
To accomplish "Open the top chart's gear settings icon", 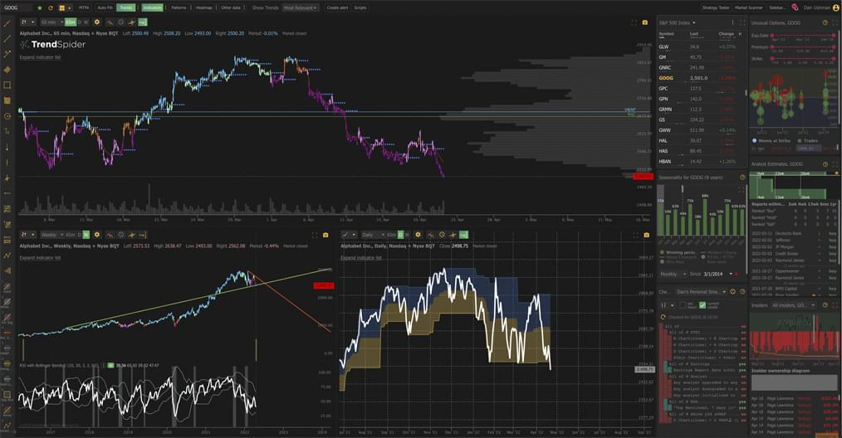I will (97, 22).
